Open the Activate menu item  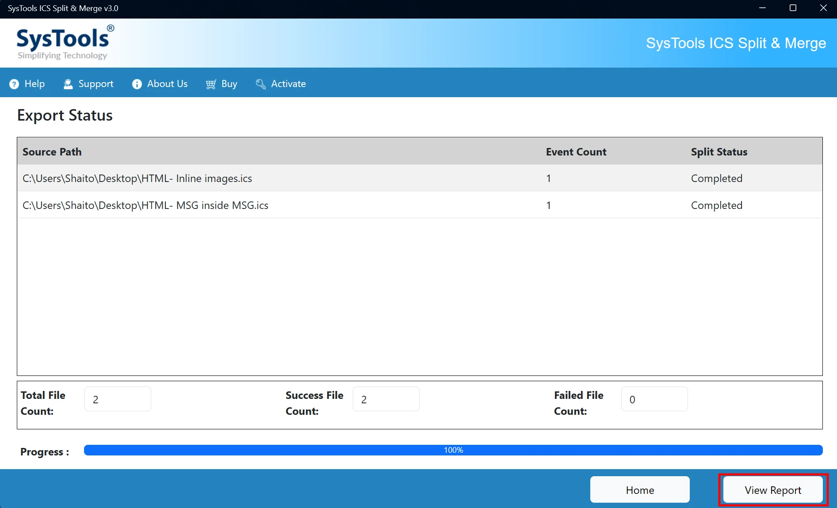tap(281, 84)
